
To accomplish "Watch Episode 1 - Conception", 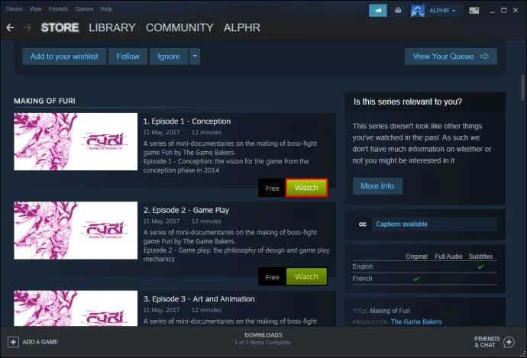I will pyautogui.click(x=306, y=187).
